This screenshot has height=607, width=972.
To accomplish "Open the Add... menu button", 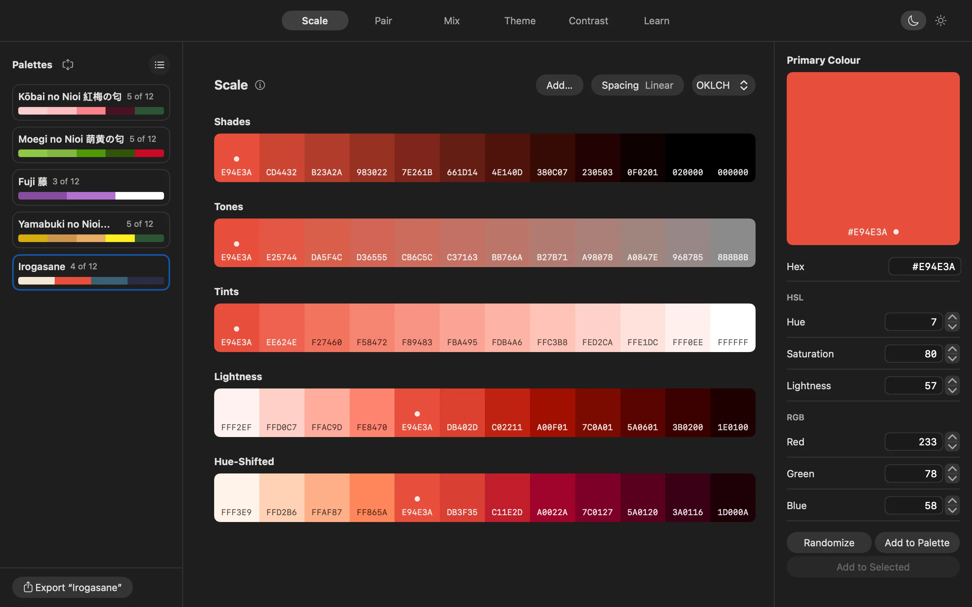I will (x=559, y=85).
